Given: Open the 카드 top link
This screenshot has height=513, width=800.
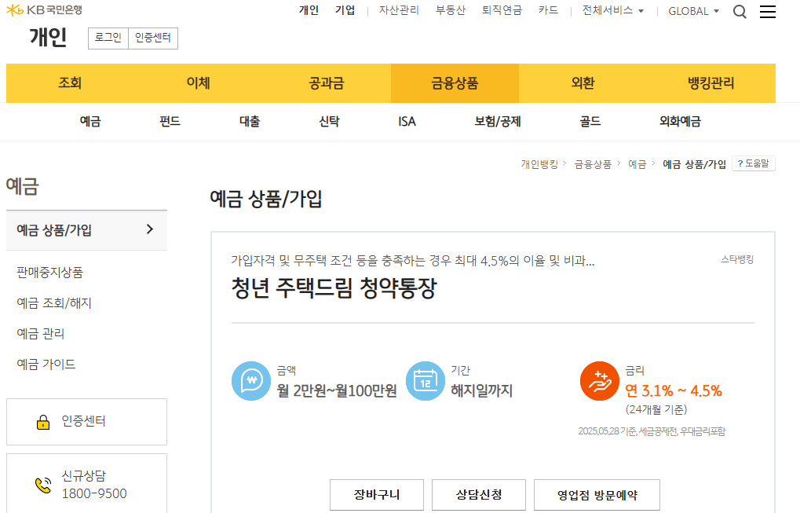Looking at the screenshot, I should [549, 10].
